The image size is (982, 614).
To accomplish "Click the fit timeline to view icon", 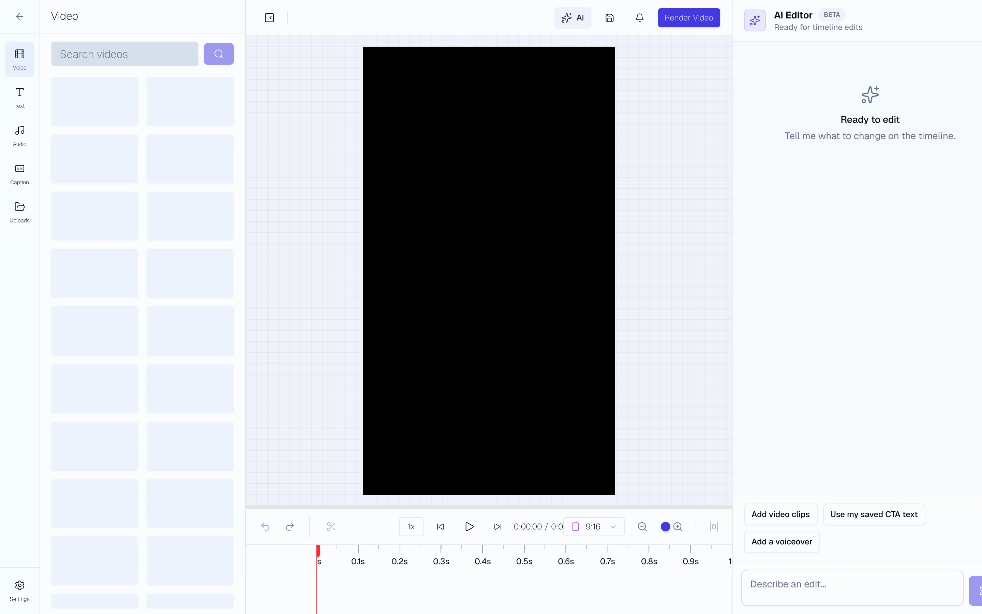I will (x=714, y=527).
